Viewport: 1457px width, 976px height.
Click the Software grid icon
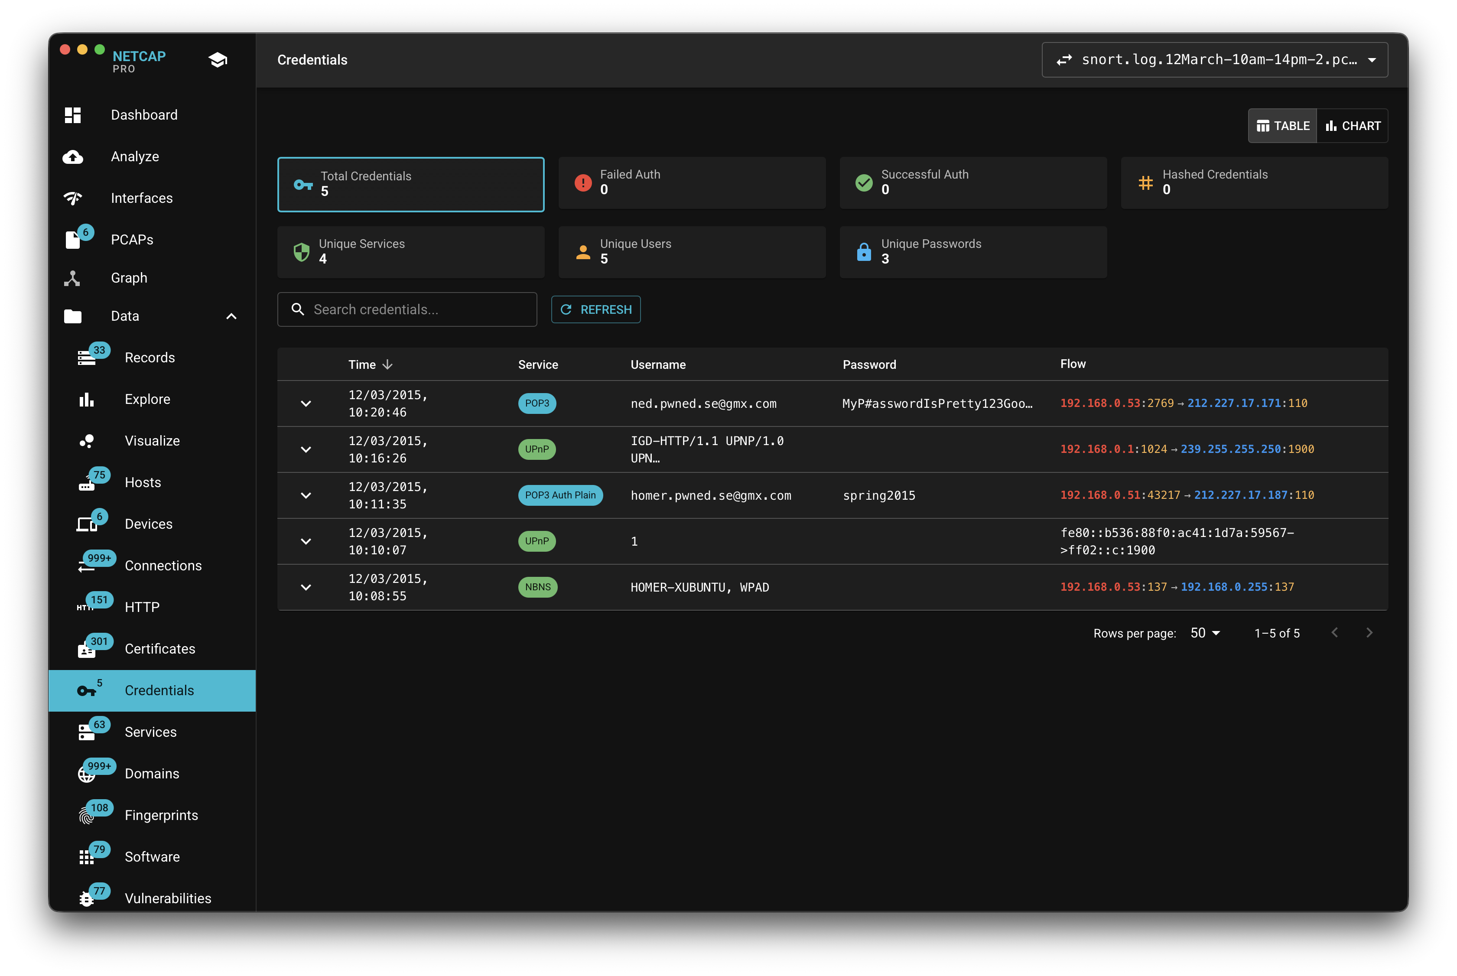tap(87, 857)
